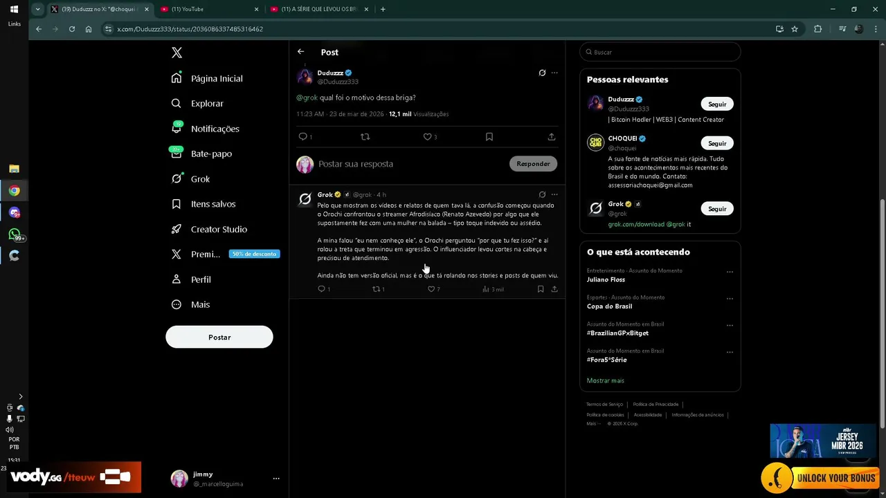Open more options on Duduzzz post
886x498 pixels.
[x=554, y=73]
